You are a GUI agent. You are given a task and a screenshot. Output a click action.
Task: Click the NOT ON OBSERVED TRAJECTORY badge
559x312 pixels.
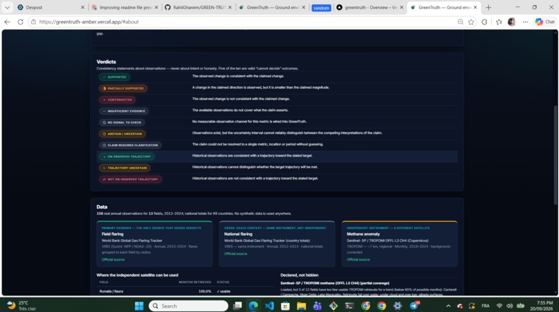coord(130,180)
